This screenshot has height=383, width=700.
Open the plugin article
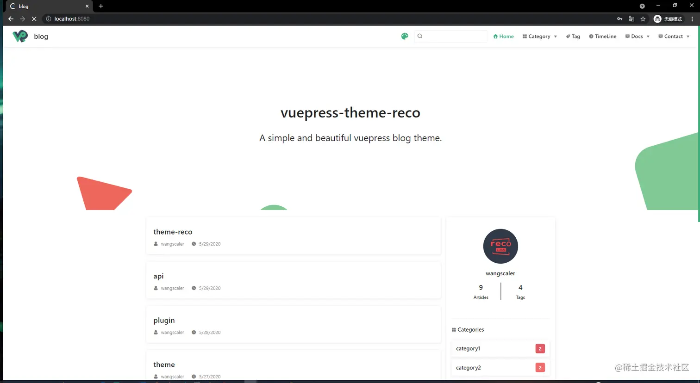point(164,320)
